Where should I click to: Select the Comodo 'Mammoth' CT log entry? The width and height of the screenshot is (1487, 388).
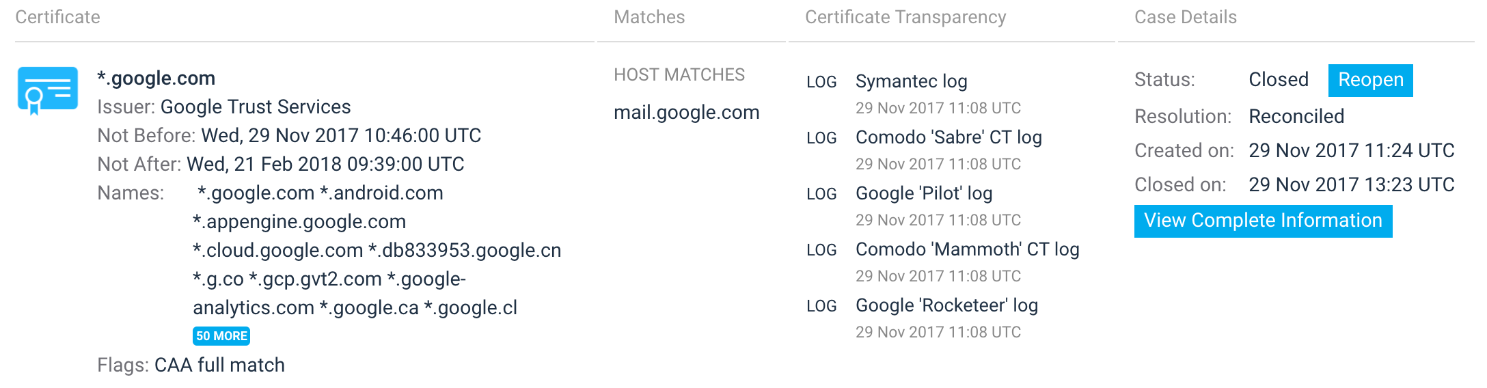point(967,249)
